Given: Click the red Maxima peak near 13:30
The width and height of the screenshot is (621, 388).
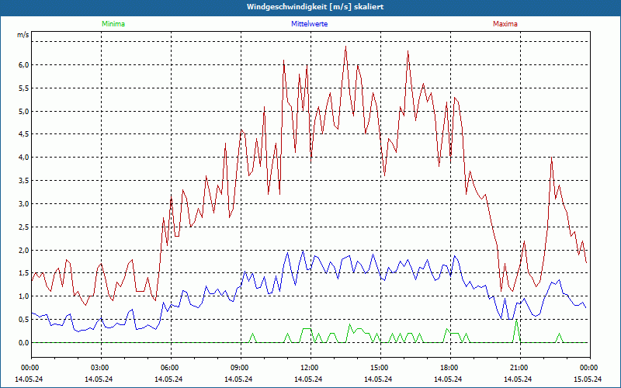Looking at the screenshot, I should tap(345, 47).
